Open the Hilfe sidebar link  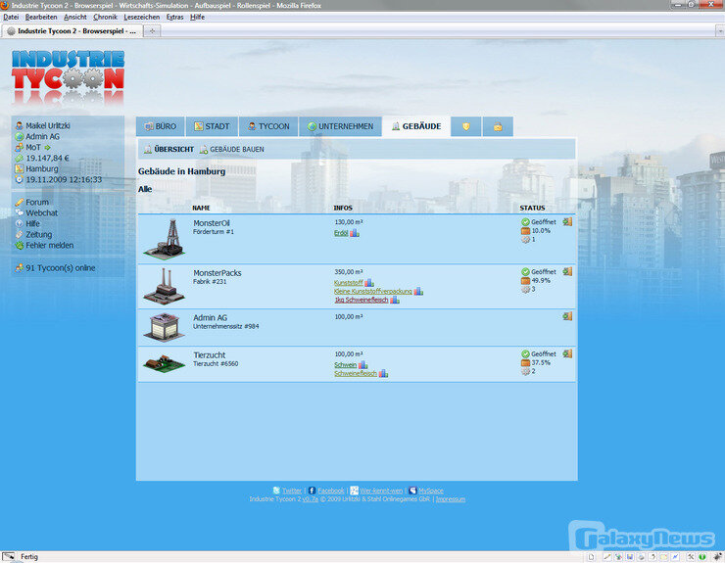point(32,223)
